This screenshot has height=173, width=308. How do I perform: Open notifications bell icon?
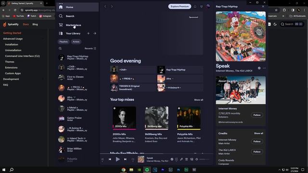click(195, 6)
